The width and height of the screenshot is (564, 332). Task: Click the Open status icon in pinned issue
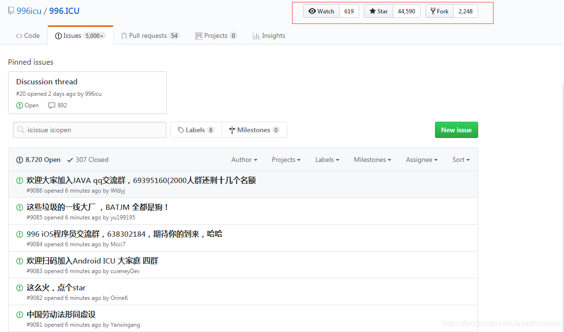click(x=19, y=105)
